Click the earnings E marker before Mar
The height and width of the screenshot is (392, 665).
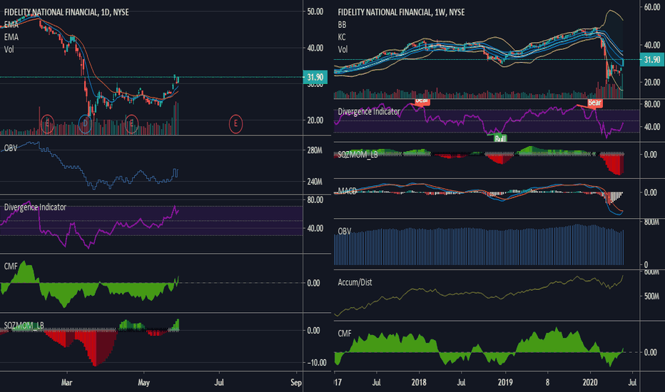point(48,124)
